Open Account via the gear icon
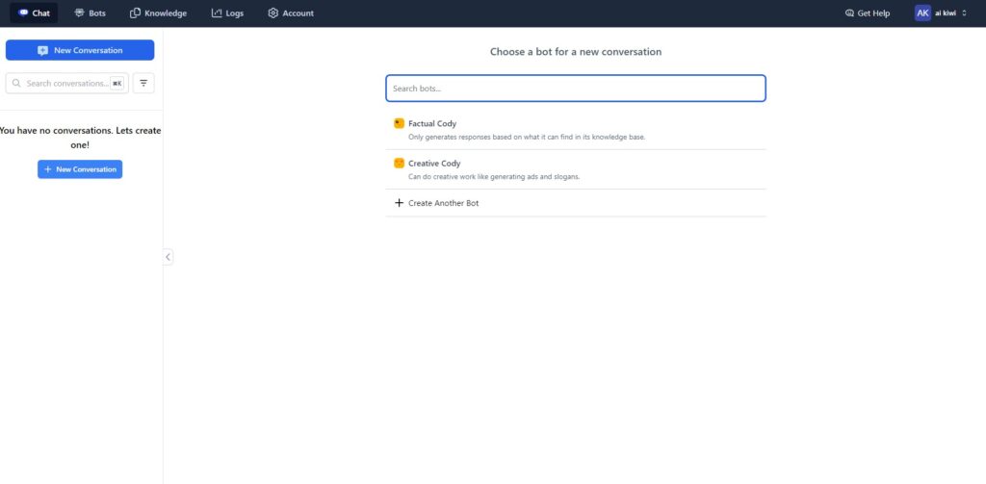Screen dimensions: 986x484 point(272,13)
